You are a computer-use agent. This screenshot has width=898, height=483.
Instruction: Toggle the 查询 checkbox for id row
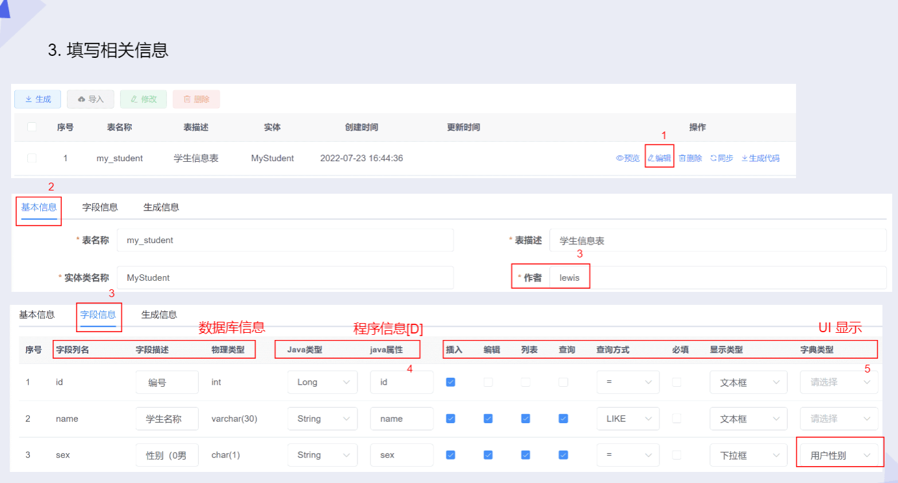[563, 382]
